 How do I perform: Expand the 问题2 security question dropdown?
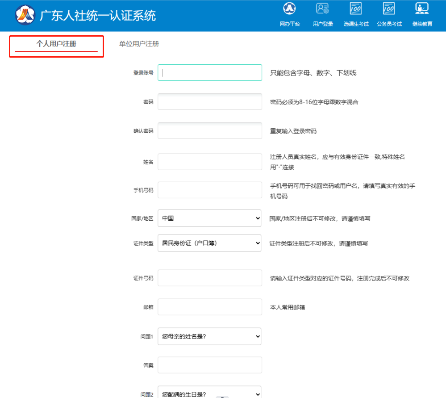[209, 393]
